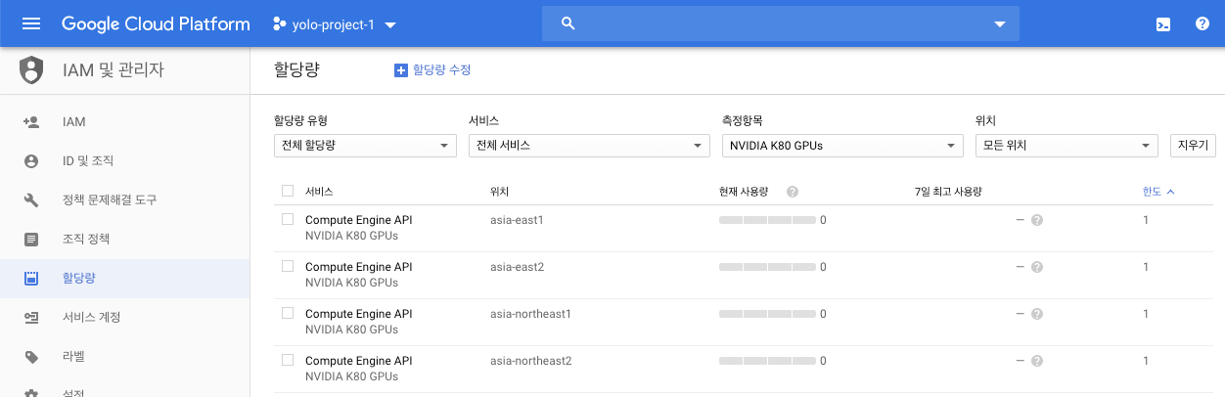This screenshot has height=397, width=1225.
Task: Click the 서비스 column header
Action: click(319, 192)
